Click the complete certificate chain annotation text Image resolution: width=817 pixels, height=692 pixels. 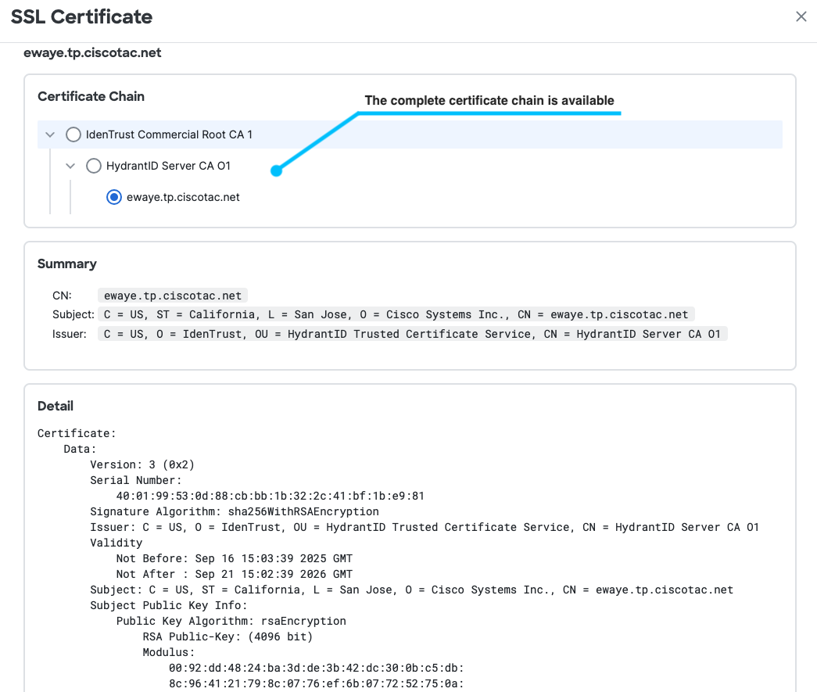[490, 100]
